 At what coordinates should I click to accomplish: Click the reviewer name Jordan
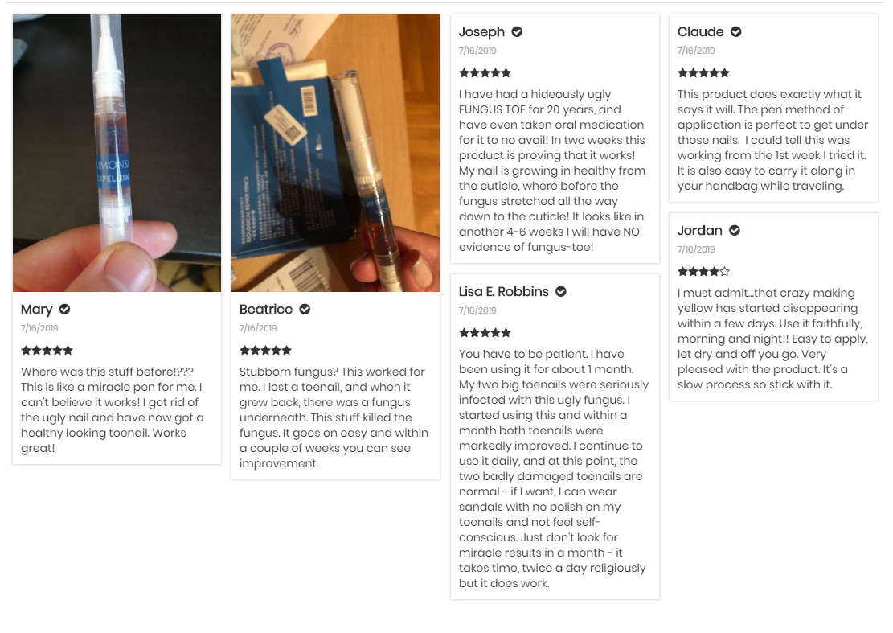699,231
